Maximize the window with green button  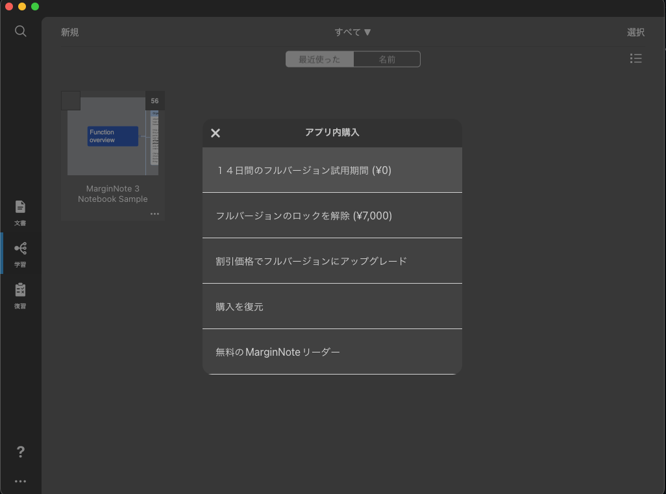coord(35,6)
